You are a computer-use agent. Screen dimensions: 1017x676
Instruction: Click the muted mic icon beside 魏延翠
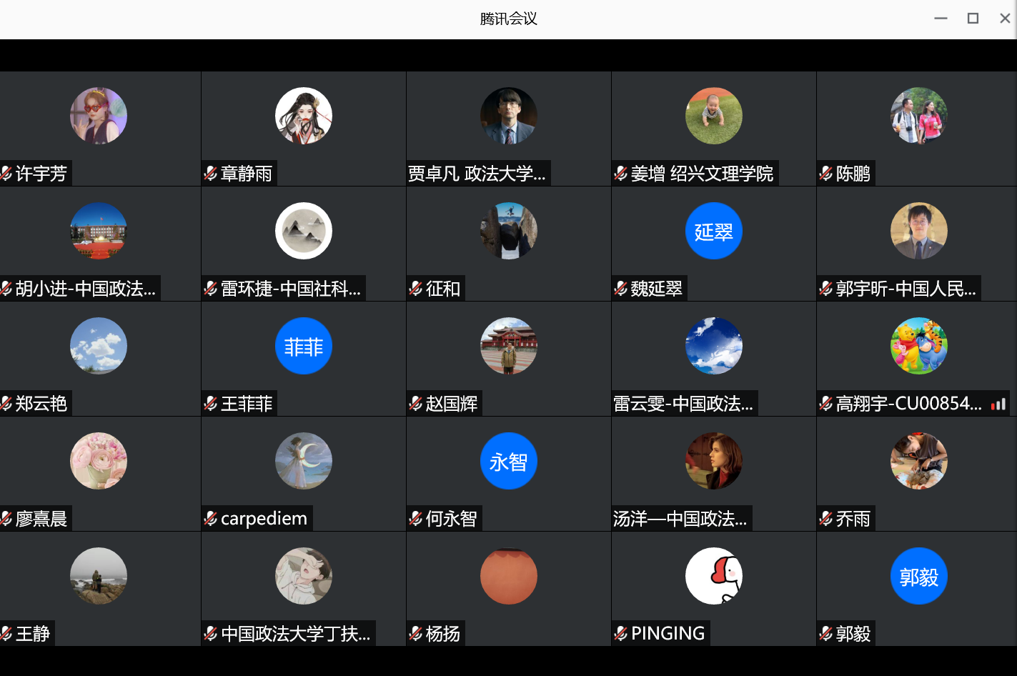point(620,288)
